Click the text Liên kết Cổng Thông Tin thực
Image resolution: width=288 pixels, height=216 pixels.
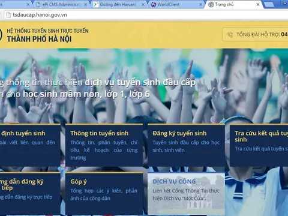coord(186,191)
